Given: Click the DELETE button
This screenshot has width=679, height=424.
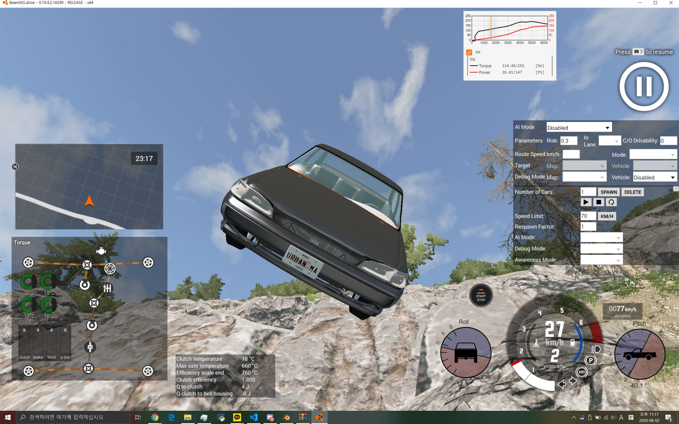Looking at the screenshot, I should pos(633,192).
